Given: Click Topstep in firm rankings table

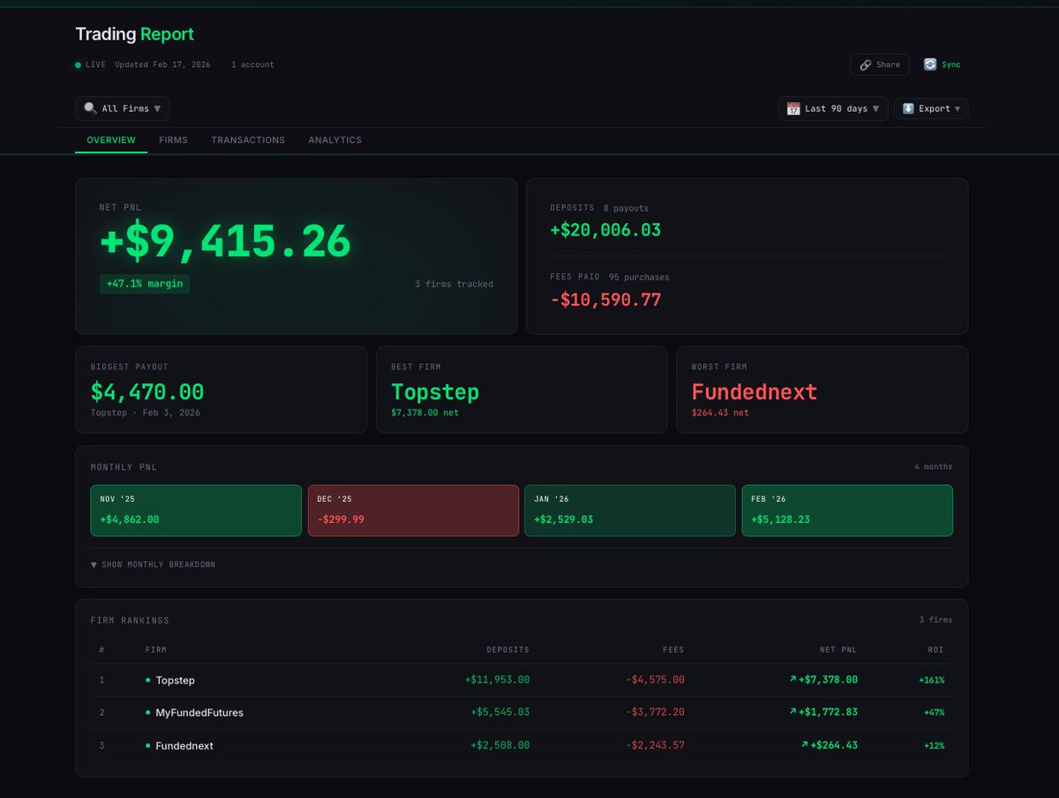Looking at the screenshot, I should 175,680.
